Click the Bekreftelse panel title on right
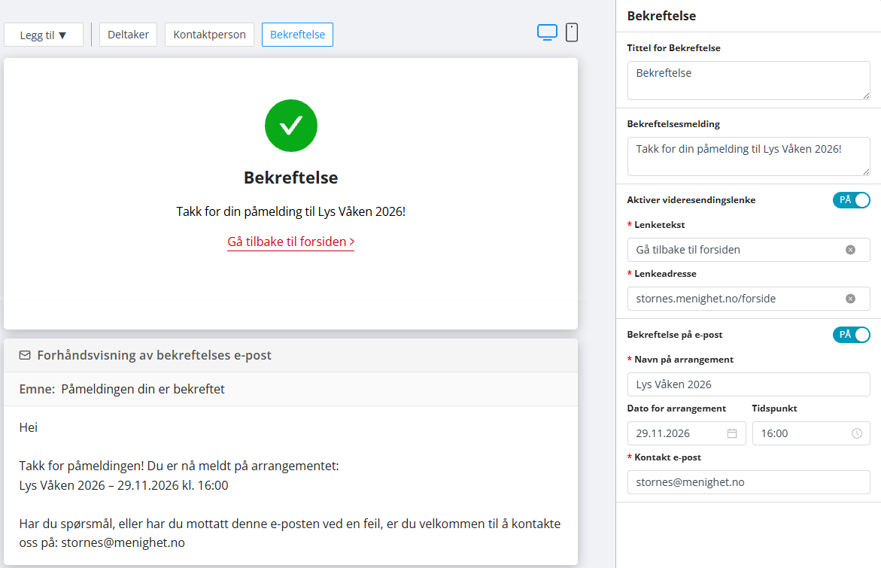 click(x=661, y=16)
